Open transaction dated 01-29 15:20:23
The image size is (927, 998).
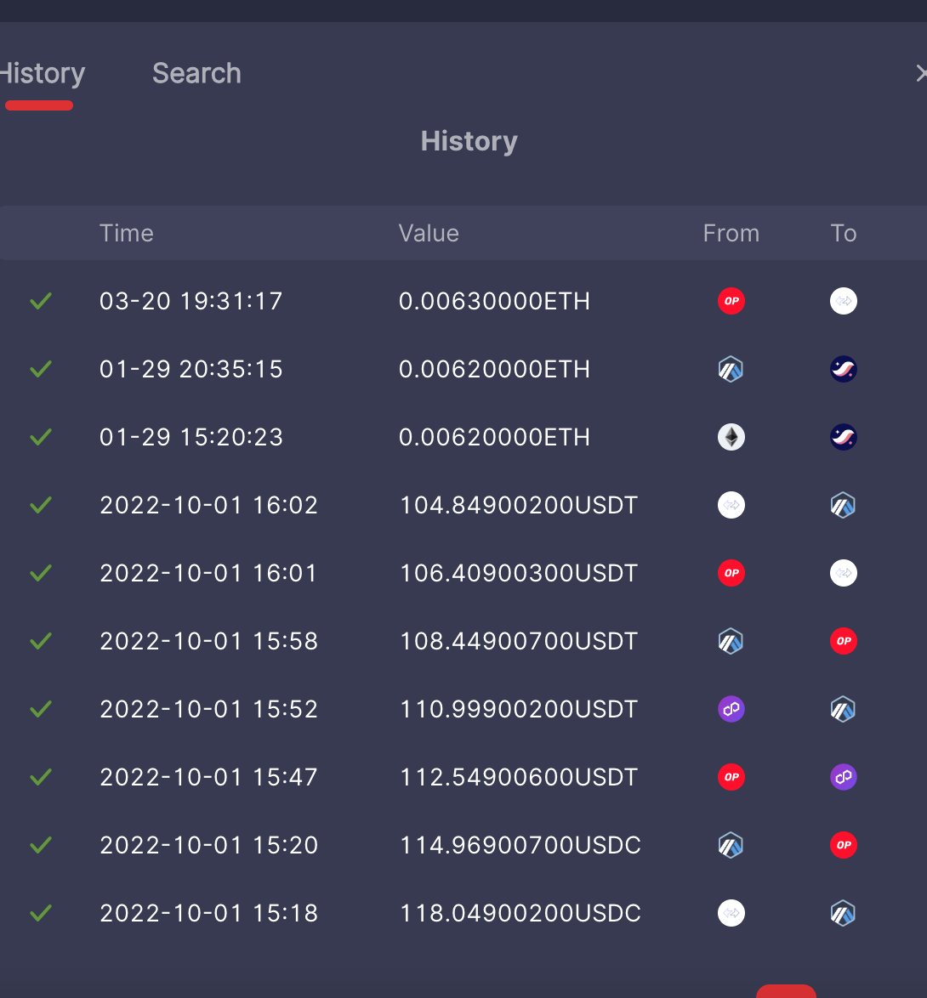pyautogui.click(x=191, y=437)
